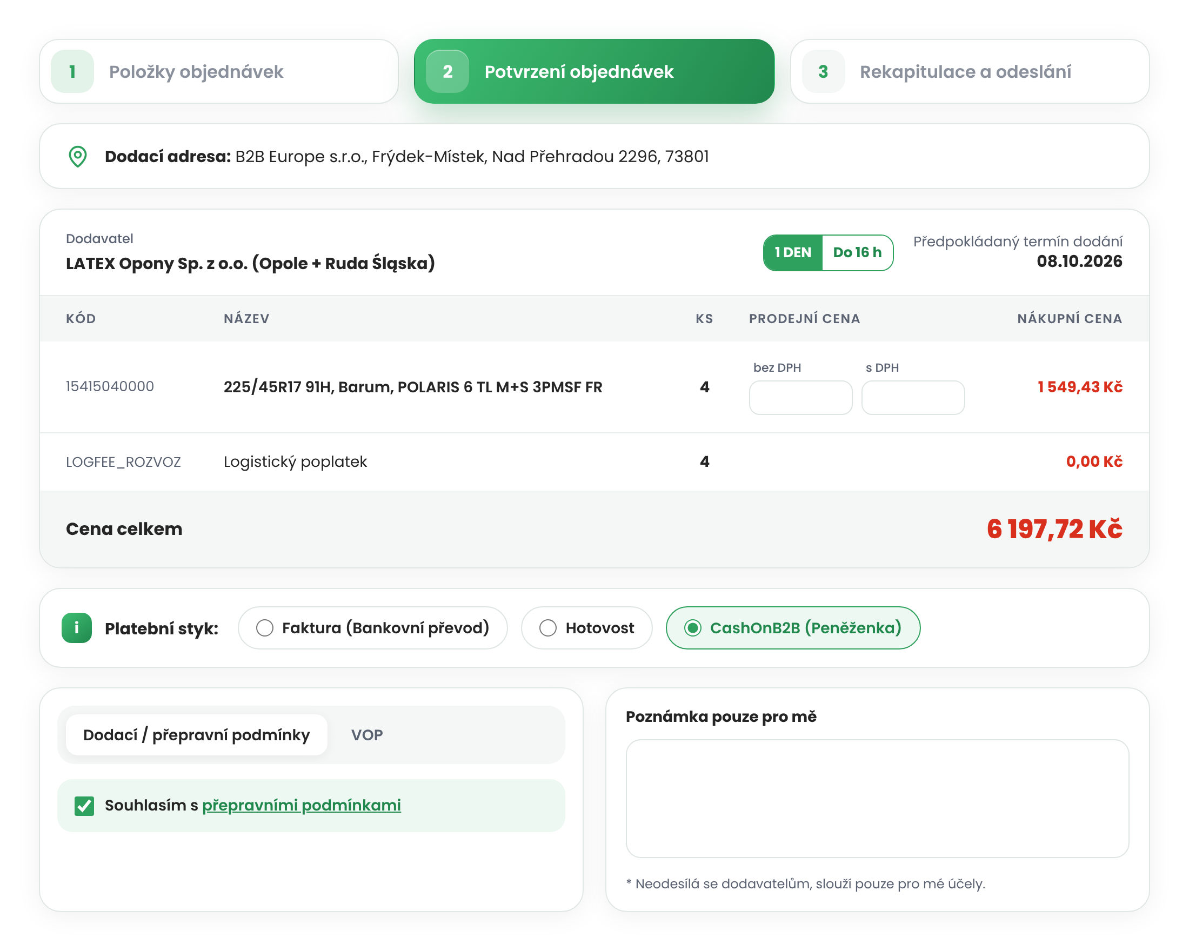
Task: Open Potvrzení objednávek step
Action: (x=594, y=72)
